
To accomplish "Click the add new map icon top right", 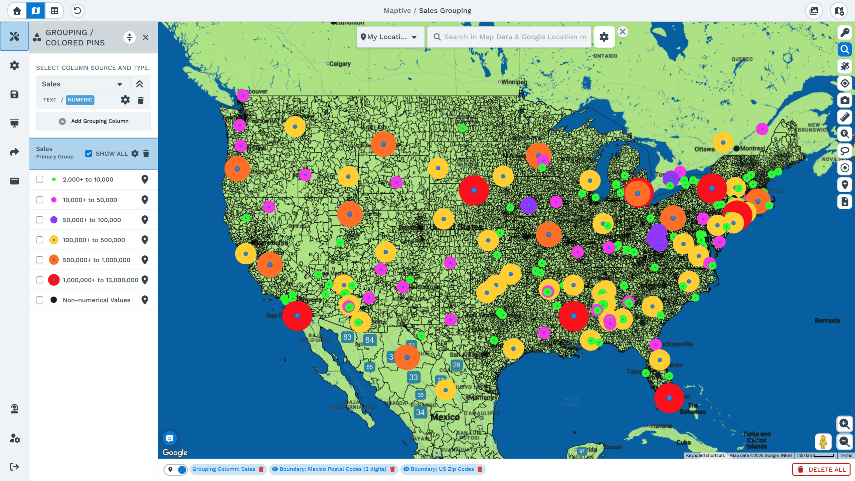I will 839,11.
